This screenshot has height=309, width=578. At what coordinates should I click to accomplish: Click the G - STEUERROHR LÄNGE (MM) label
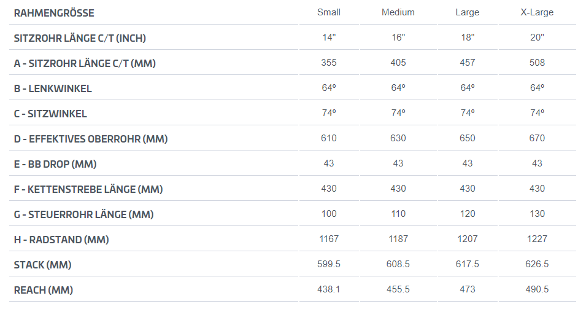pos(84,214)
